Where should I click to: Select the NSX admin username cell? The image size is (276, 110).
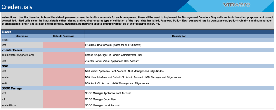pyautogui.click(x=22, y=77)
